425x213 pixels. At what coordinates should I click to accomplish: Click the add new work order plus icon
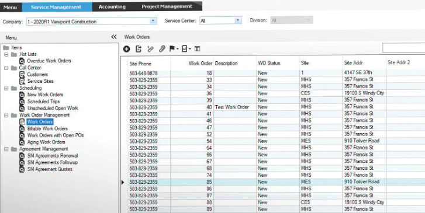(126, 49)
